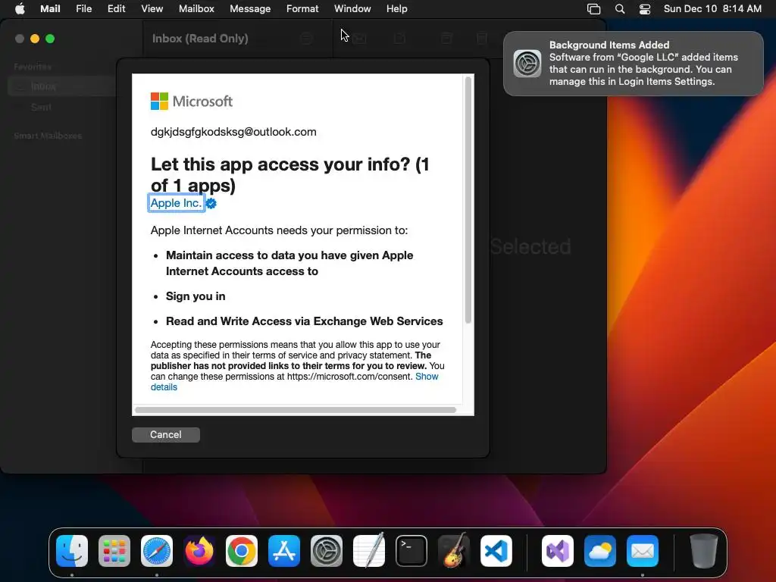
Task: Click the date and time in menu bar
Action: (712, 9)
